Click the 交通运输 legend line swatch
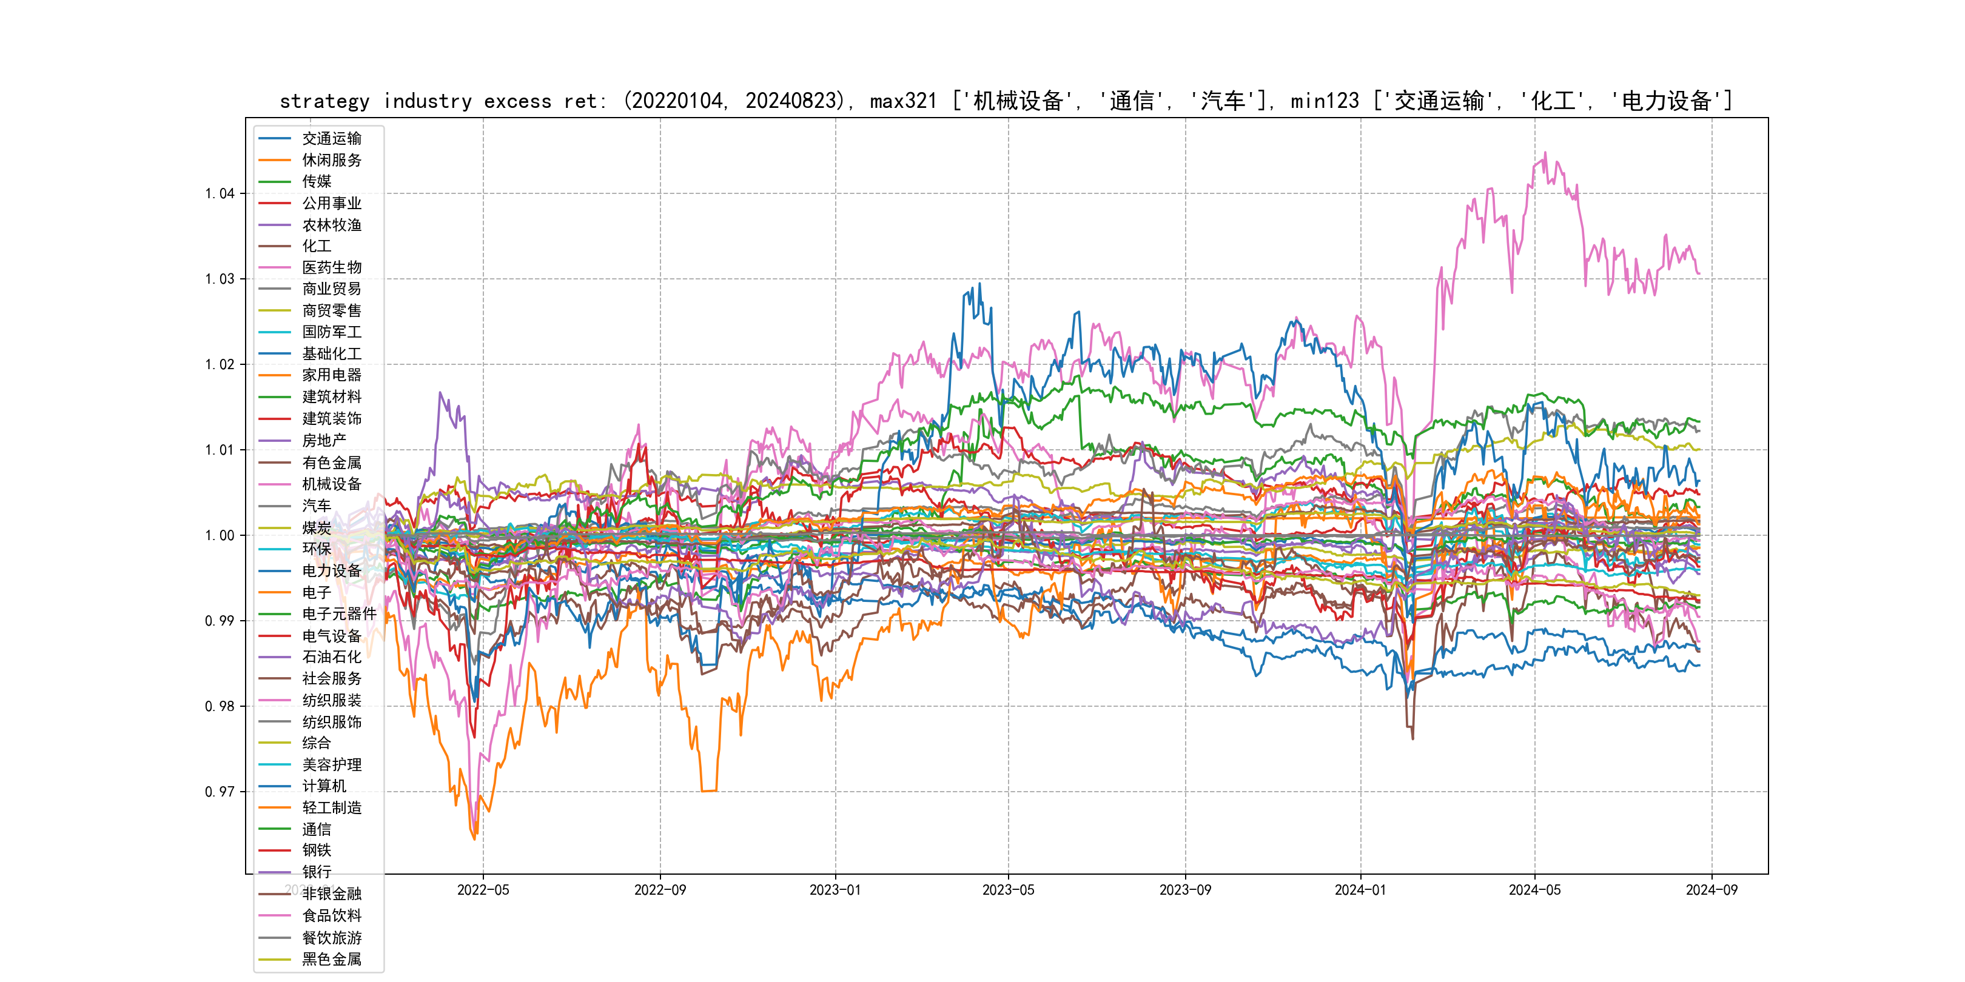 [275, 139]
